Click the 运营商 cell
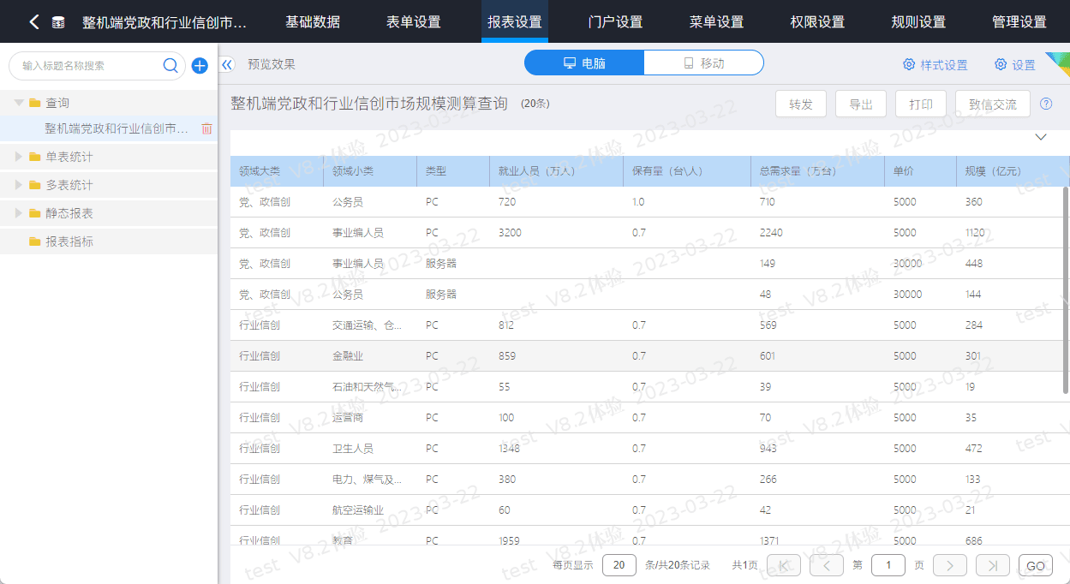The image size is (1070, 584). tap(348, 418)
